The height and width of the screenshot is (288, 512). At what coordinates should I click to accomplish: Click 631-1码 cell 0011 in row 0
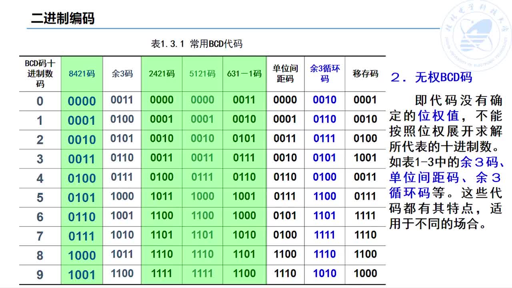[244, 100]
